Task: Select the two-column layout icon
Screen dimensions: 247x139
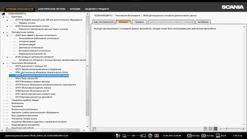Action: [210, 129]
